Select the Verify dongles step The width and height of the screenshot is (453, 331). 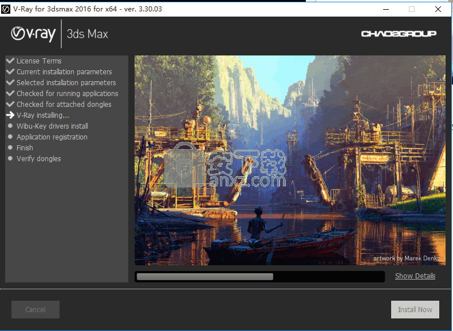[39, 159]
